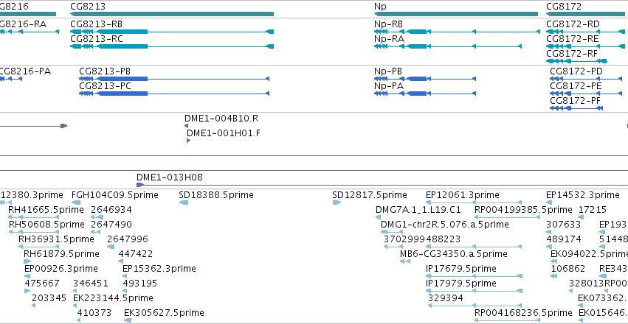
Task: Select EST IP17679.5prime
Action: (475, 276)
